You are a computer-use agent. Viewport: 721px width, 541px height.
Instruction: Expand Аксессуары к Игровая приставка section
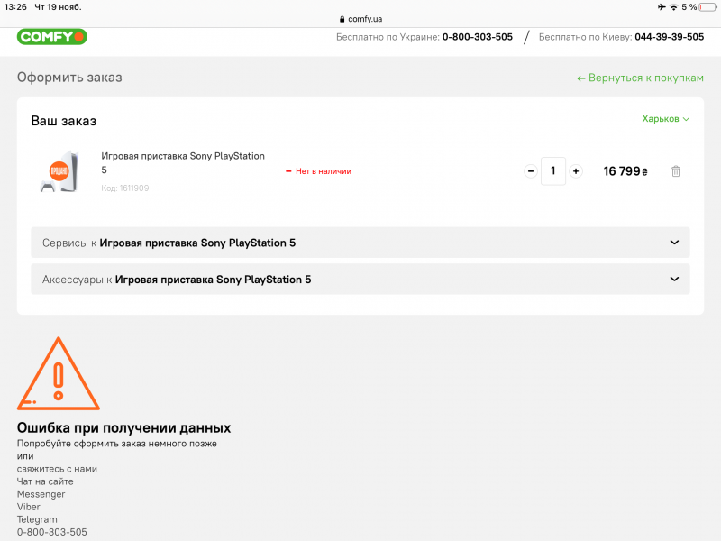point(360,280)
